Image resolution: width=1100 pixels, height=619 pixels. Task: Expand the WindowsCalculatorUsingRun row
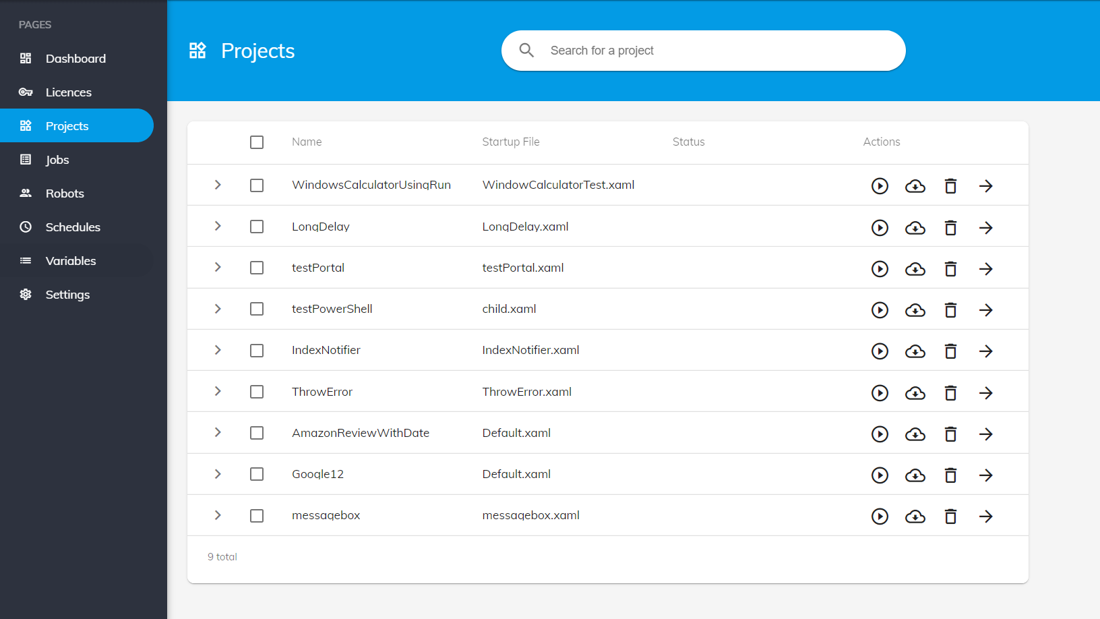click(218, 185)
